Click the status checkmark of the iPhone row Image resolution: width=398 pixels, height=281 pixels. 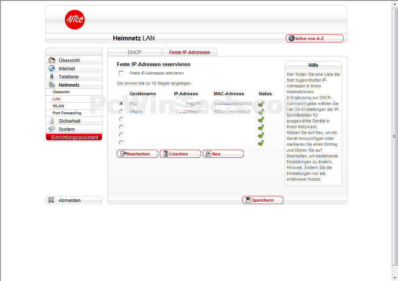[261, 112]
